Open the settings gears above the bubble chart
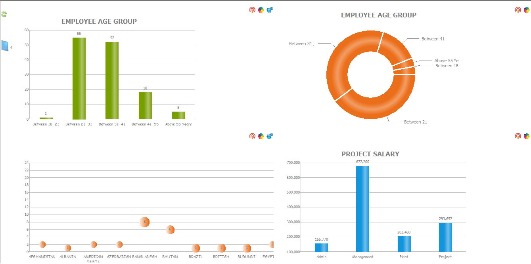Screen dimensions: 531x264 coord(270,136)
